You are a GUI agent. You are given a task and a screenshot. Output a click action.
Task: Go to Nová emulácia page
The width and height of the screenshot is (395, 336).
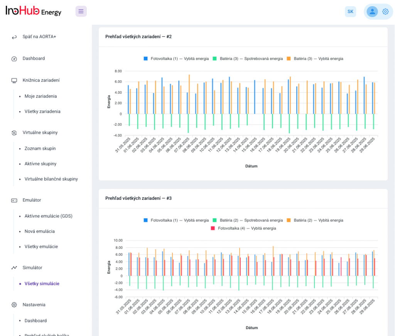click(39, 231)
